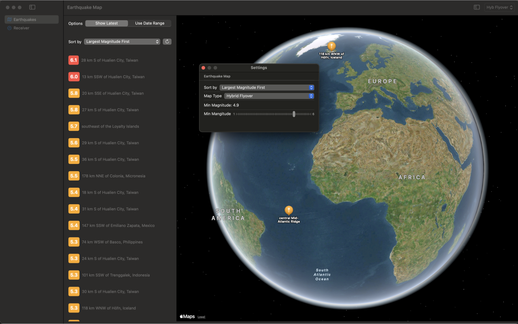Open Hyb Flyover map type toolbar popup
518x324 pixels.
(499, 7)
